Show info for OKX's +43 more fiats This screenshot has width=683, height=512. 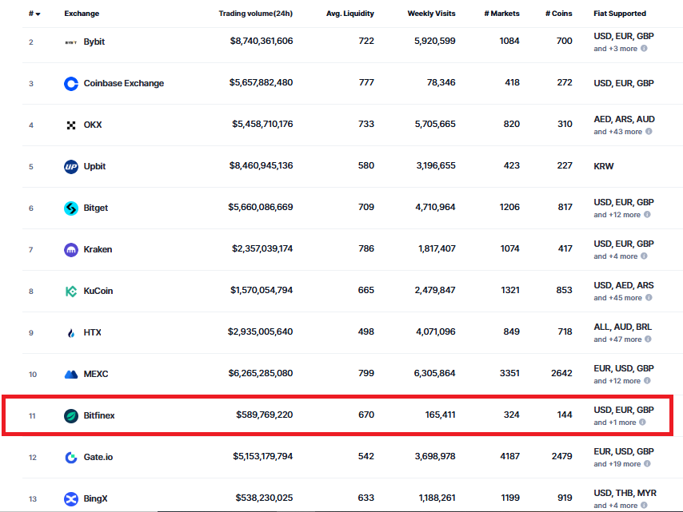(649, 131)
